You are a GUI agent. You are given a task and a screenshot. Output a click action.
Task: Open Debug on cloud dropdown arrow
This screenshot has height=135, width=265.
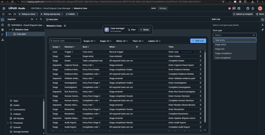tap(37, 14)
